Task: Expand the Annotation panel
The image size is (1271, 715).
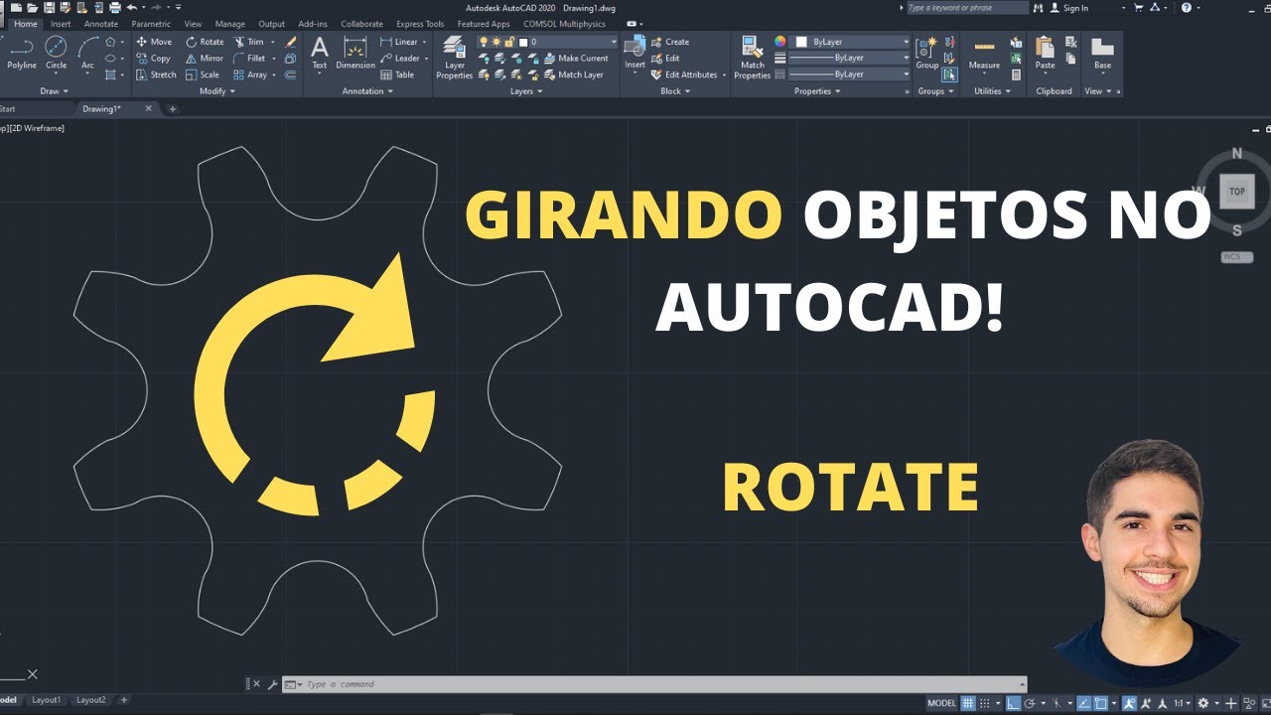Action: click(x=367, y=91)
